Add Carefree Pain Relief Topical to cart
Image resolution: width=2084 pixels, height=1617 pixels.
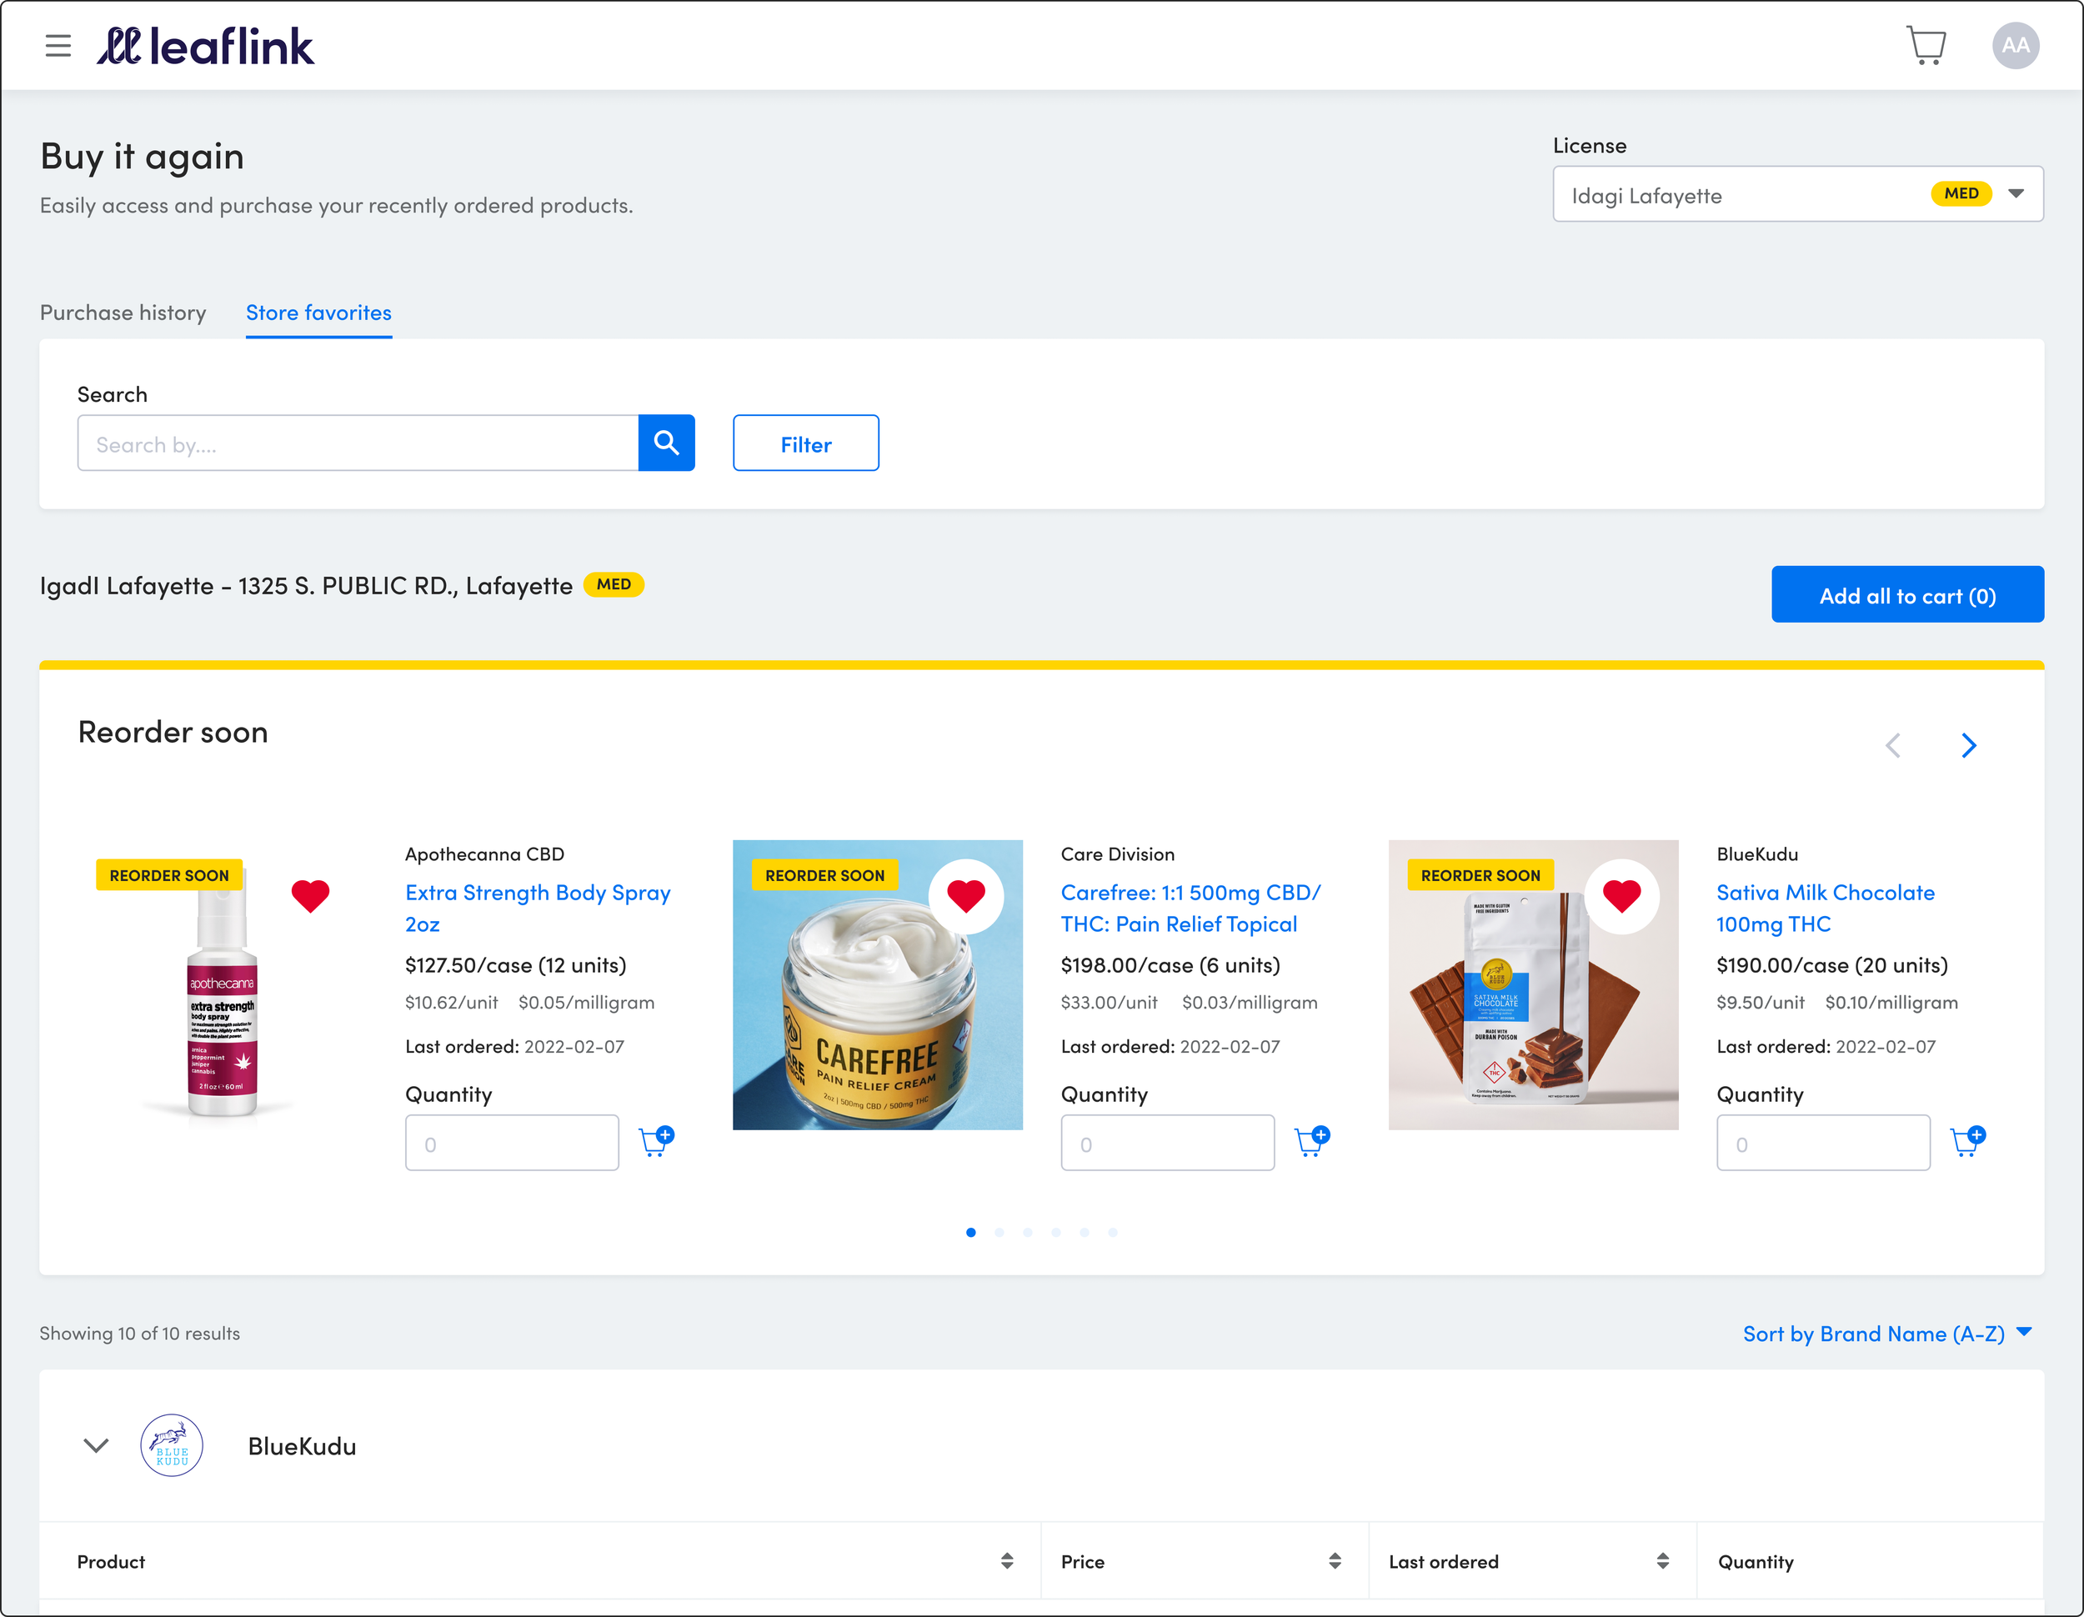[1312, 1141]
